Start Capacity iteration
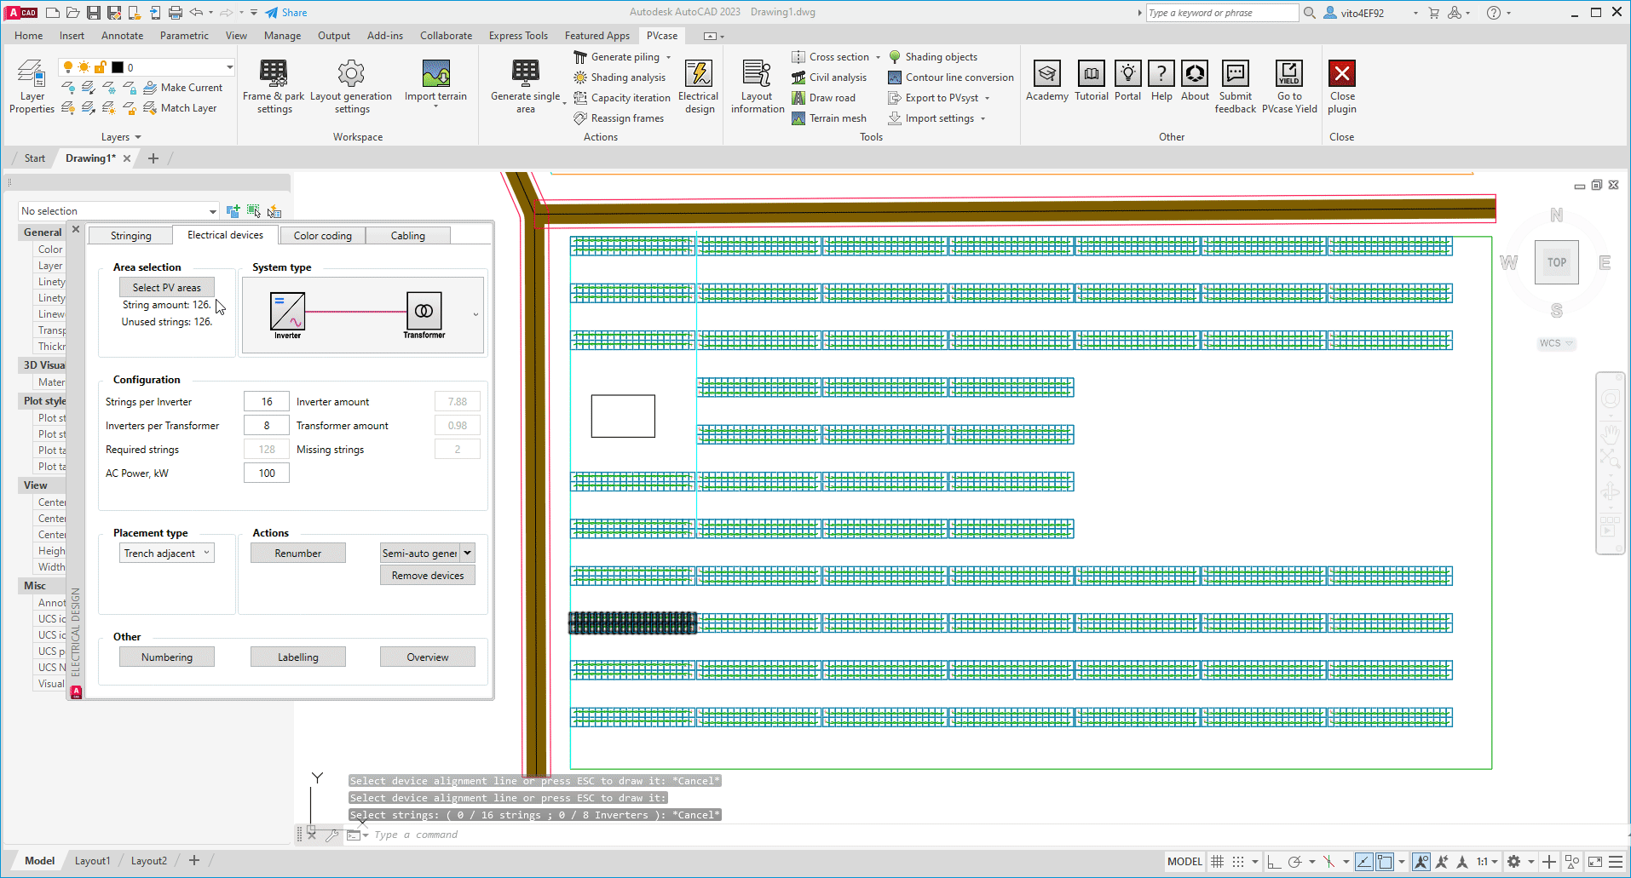 click(622, 98)
